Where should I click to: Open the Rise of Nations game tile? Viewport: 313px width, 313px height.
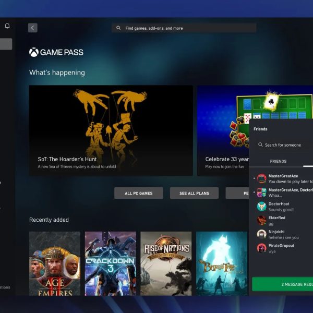(x=166, y=263)
